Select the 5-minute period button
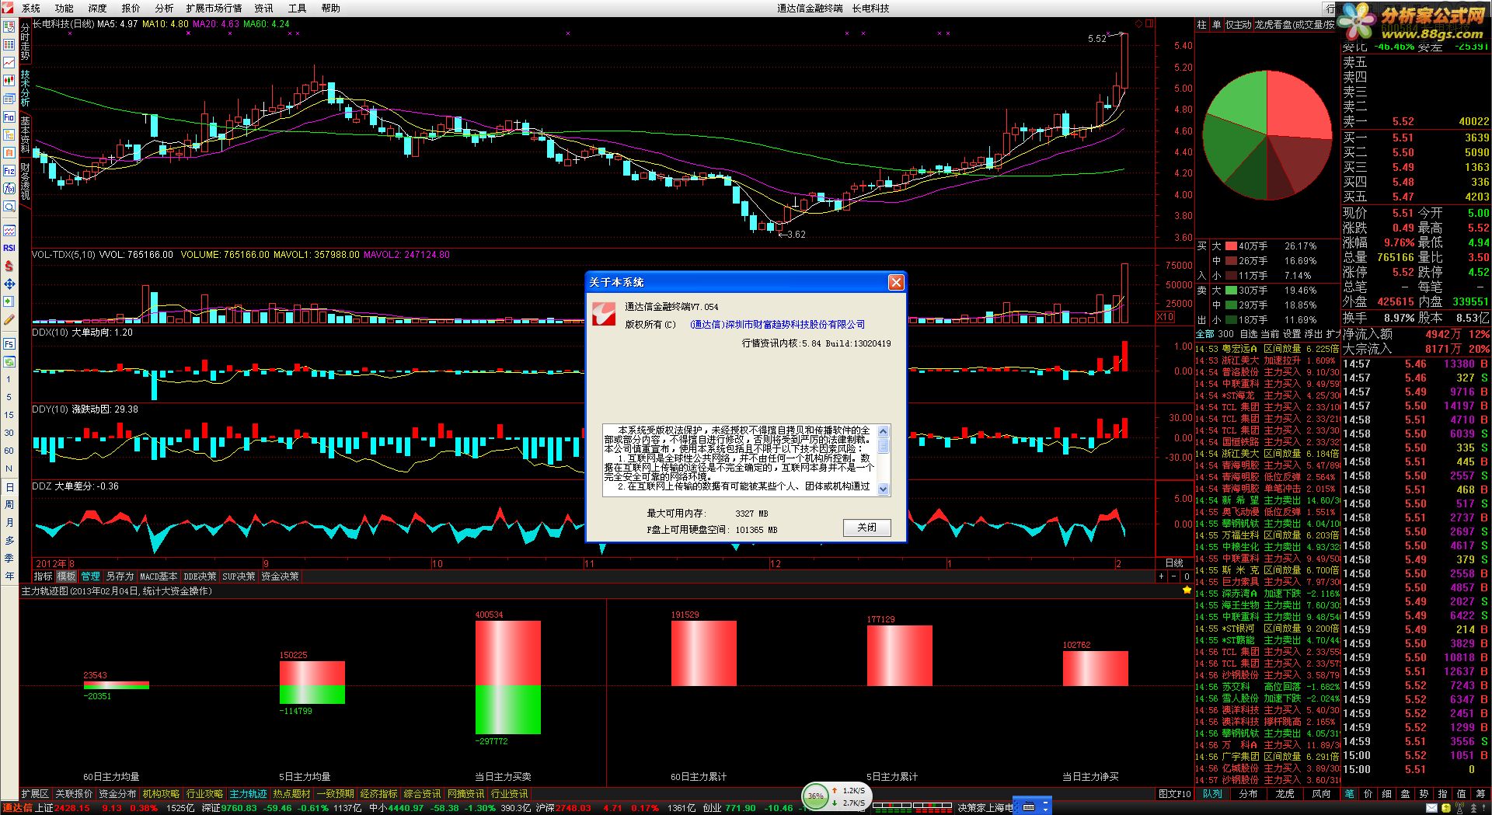Viewport: 1492px width, 815px height. [x=9, y=397]
